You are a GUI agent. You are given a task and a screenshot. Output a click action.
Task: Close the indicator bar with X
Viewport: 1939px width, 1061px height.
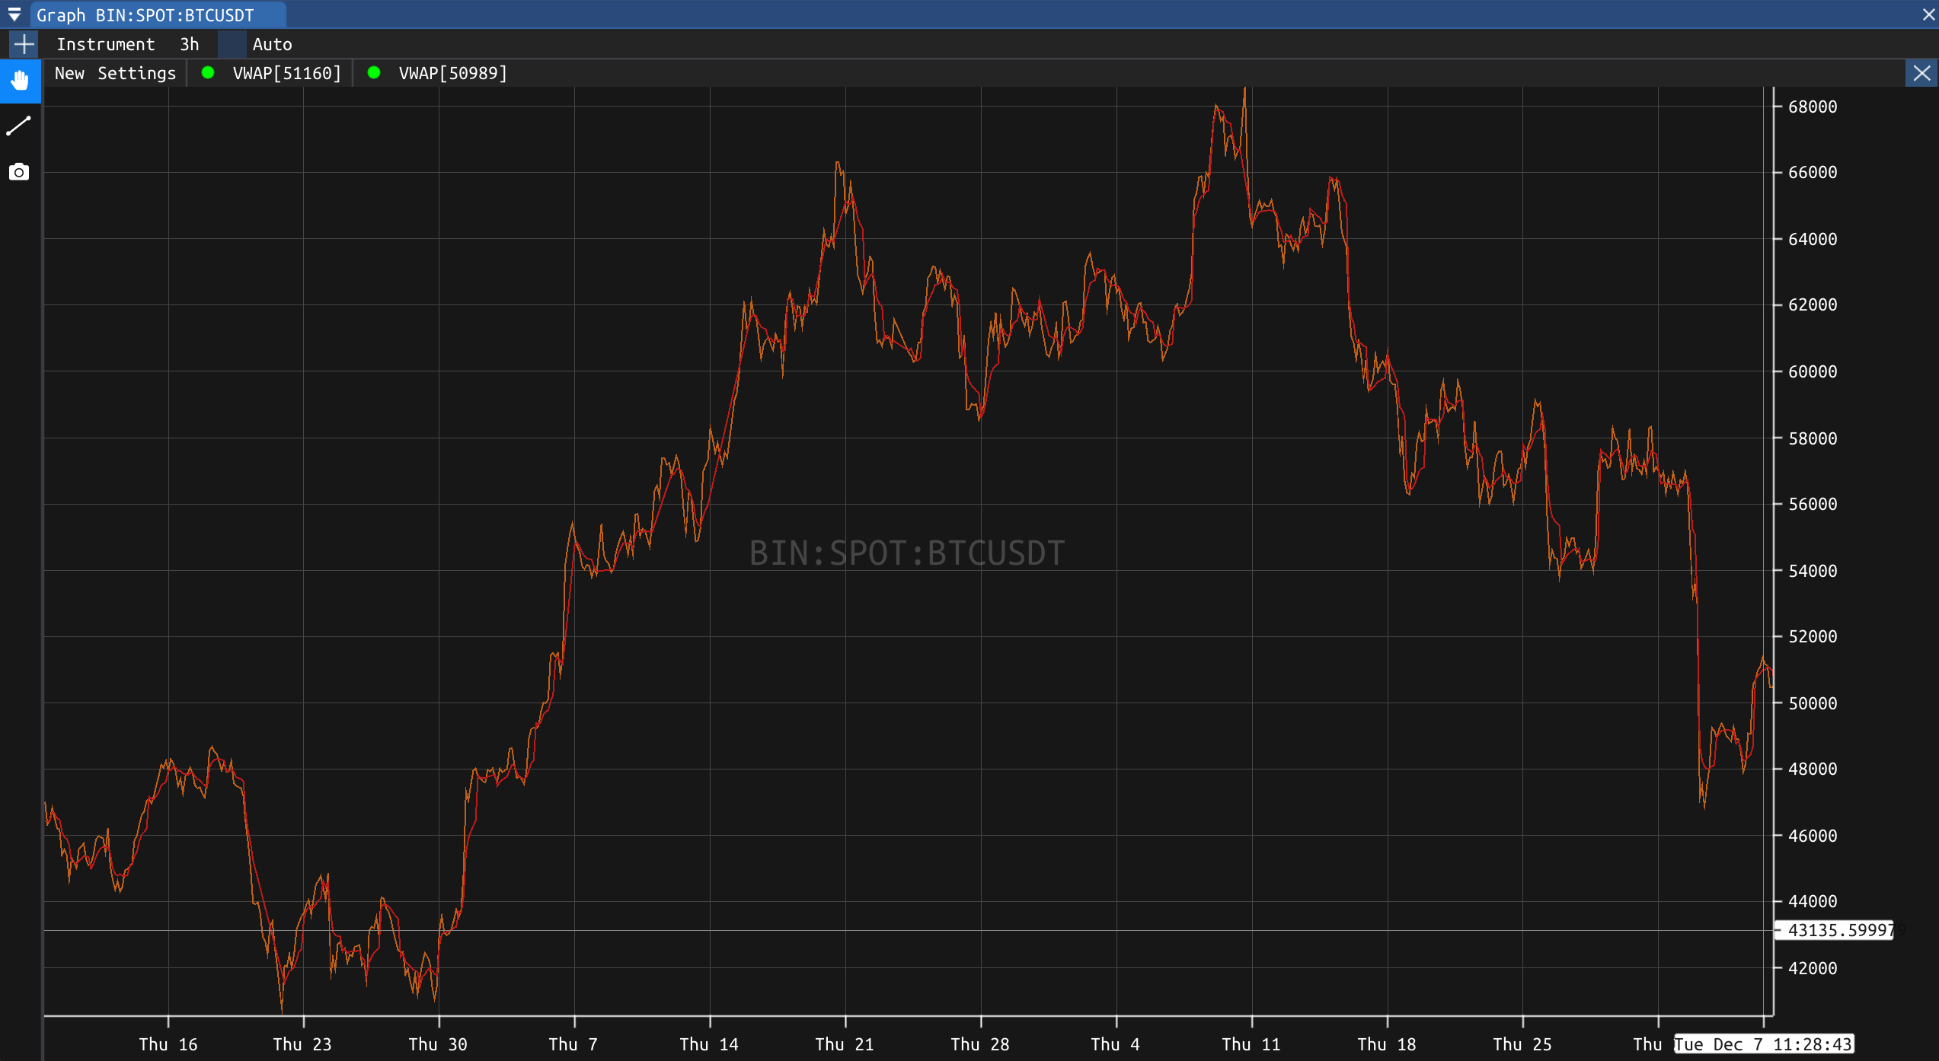coord(1921,73)
